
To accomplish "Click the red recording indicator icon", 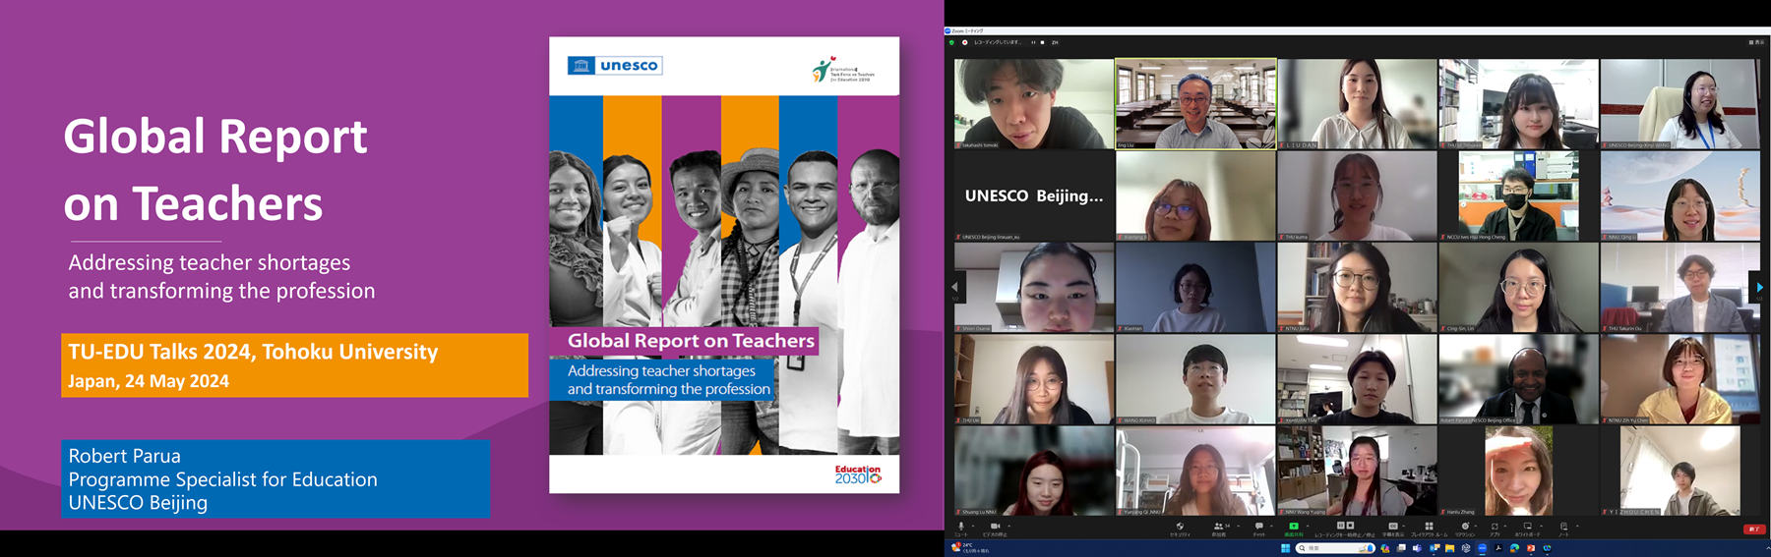I will point(965,42).
